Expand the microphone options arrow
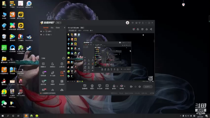The height and width of the screenshot is (118, 210). (x=117, y=86)
